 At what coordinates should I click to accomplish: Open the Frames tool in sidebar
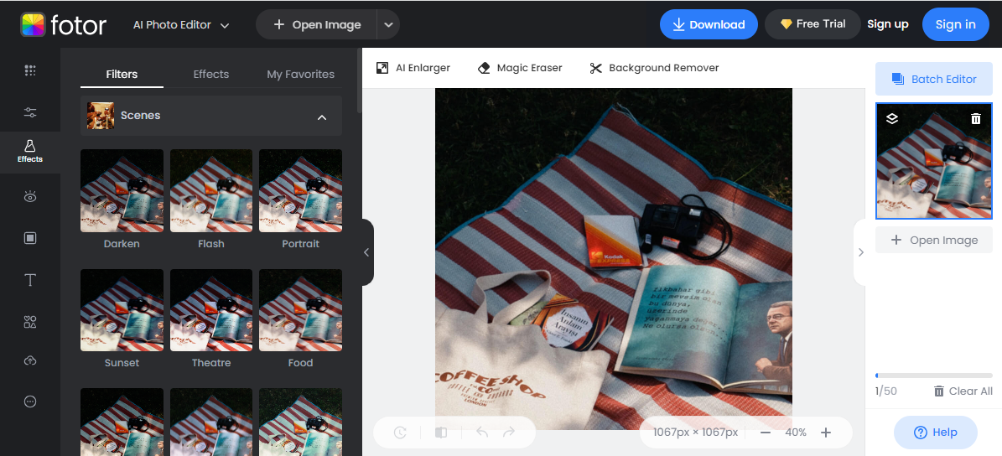pos(30,238)
